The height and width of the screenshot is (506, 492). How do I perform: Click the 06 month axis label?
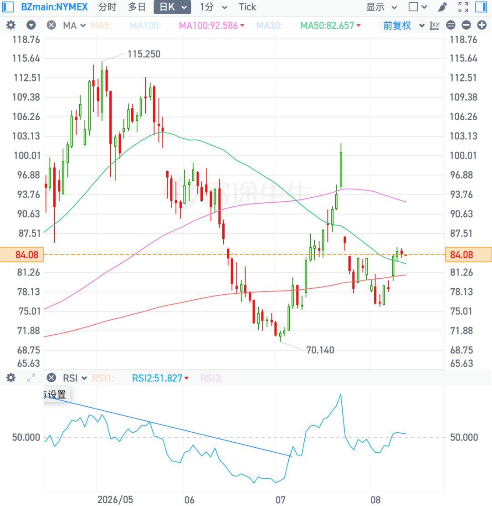coord(189,500)
